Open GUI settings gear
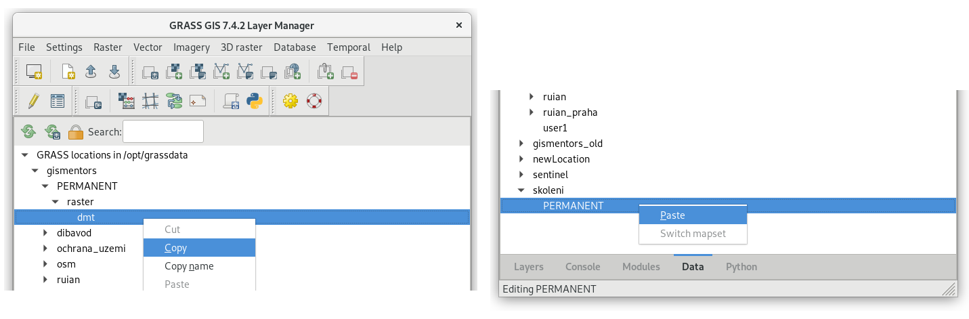The width and height of the screenshot is (969, 319). 290,101
